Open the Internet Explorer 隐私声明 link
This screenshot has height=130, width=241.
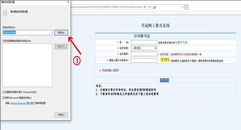22,103
